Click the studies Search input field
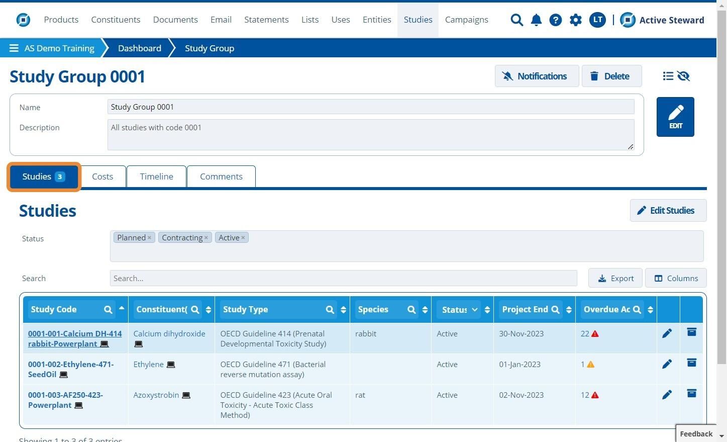This screenshot has height=442, width=727. tap(343, 278)
